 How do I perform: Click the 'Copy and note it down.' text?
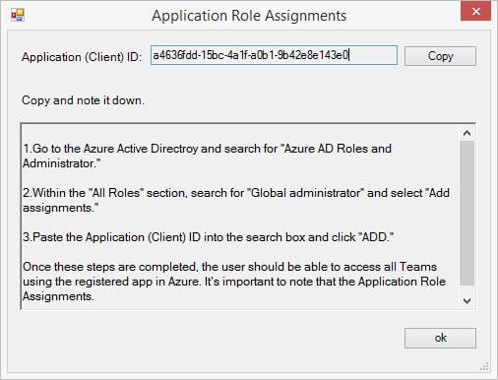[83, 100]
